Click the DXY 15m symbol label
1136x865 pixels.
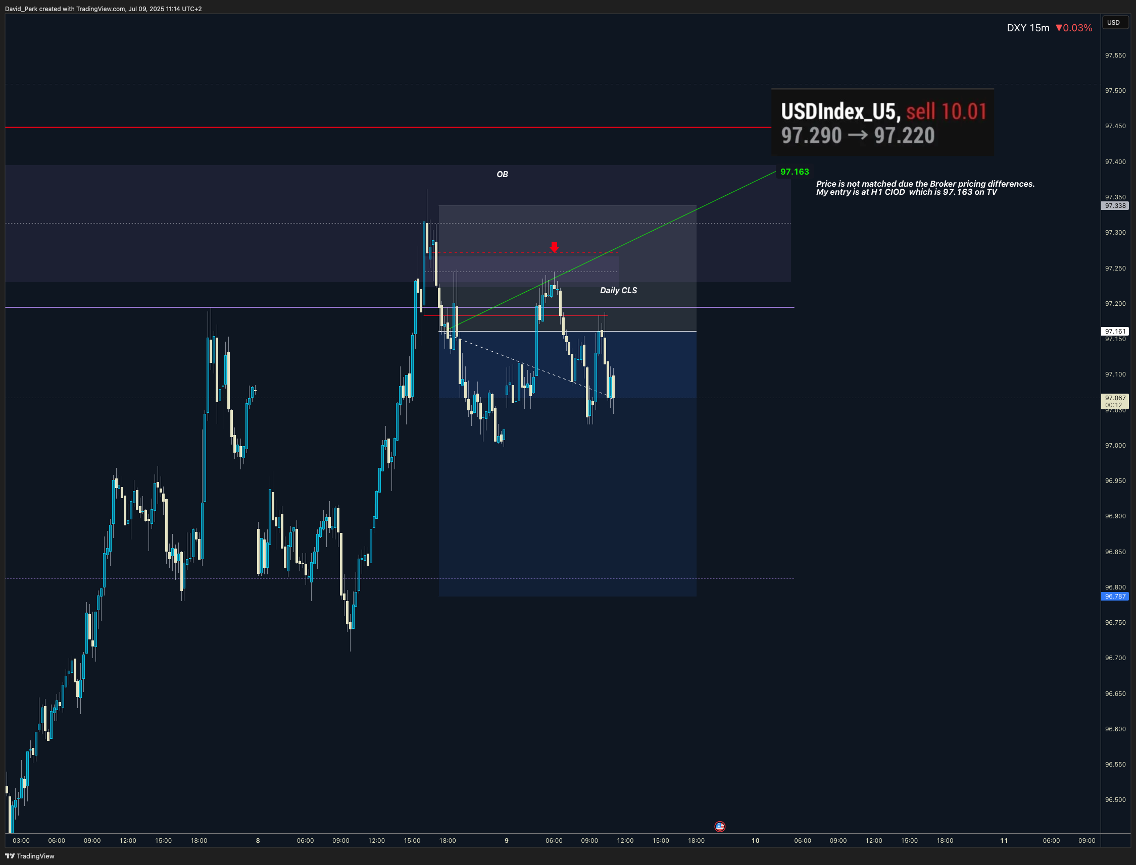[x=1028, y=28]
